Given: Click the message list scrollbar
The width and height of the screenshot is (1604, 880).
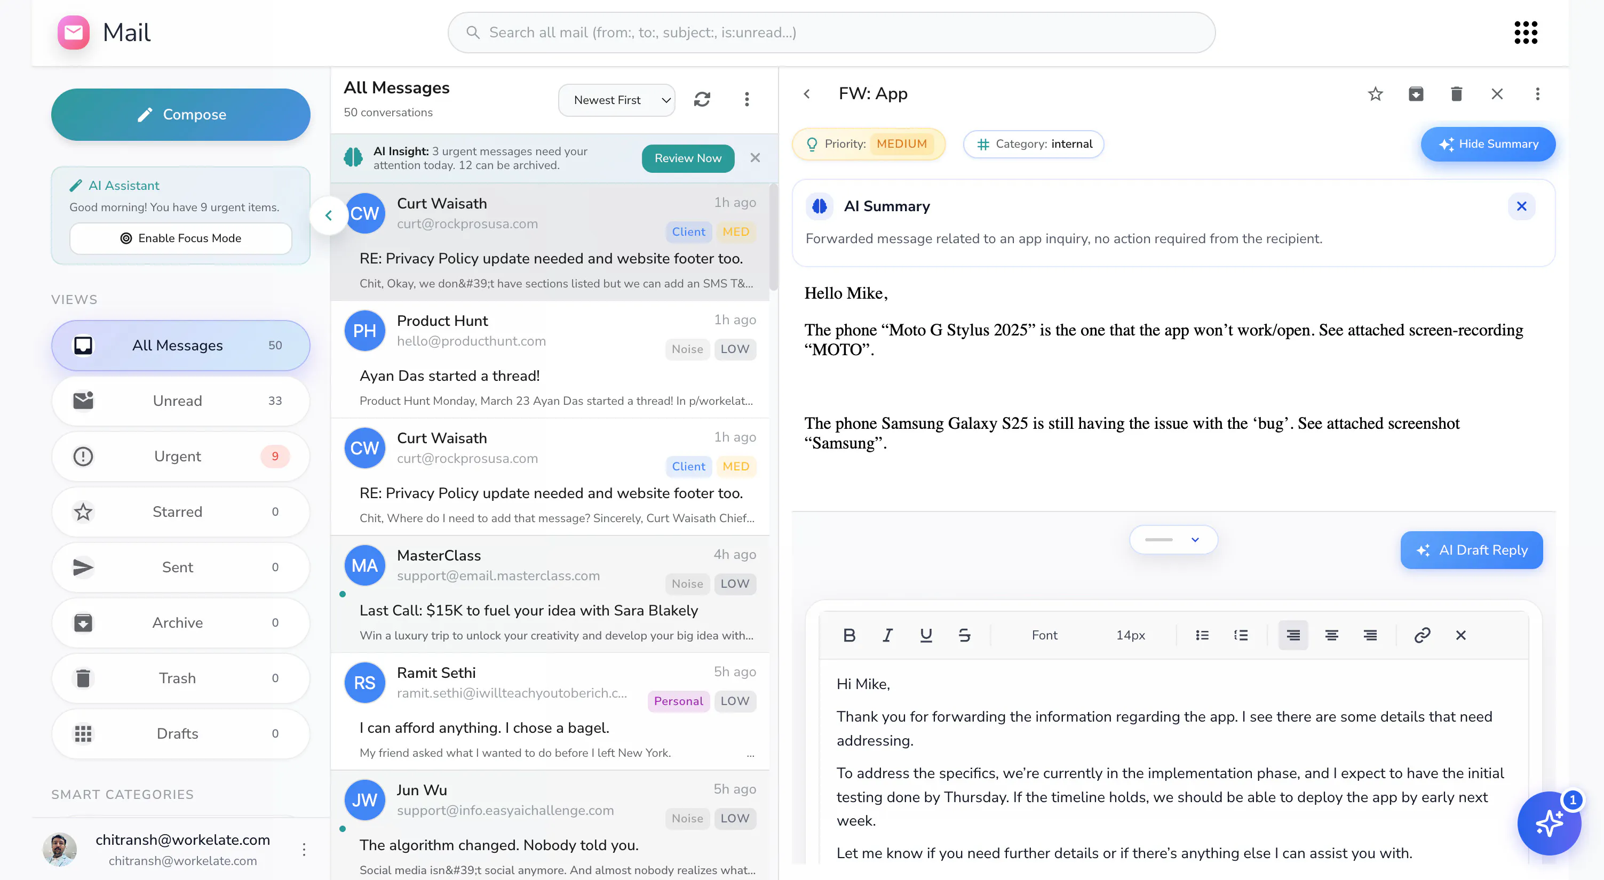Looking at the screenshot, I should (773, 236).
